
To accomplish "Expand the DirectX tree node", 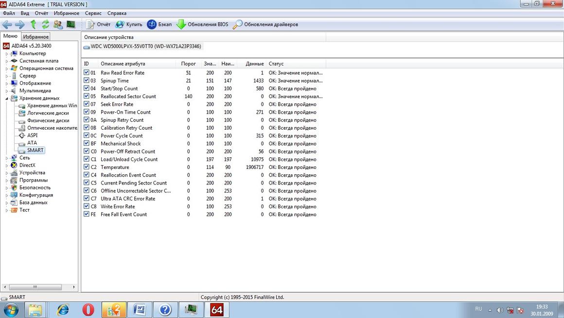I will pyautogui.click(x=6, y=165).
